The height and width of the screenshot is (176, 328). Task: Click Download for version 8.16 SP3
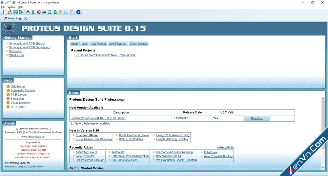pyautogui.click(x=257, y=118)
